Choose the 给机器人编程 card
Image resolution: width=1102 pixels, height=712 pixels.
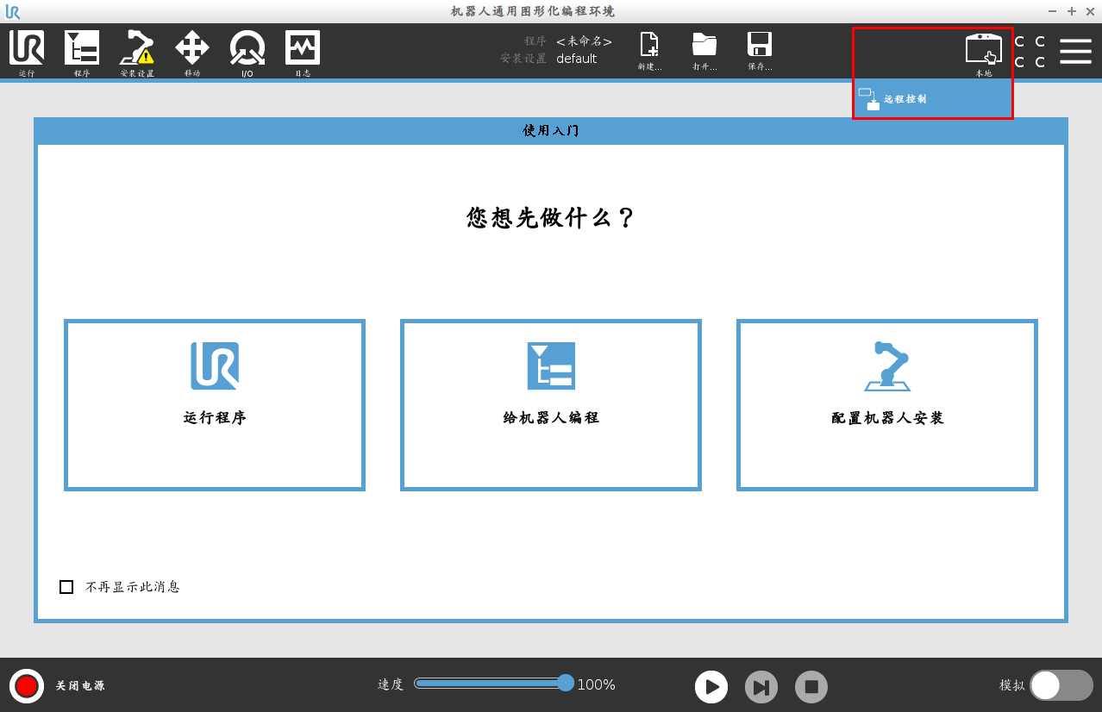tap(550, 405)
